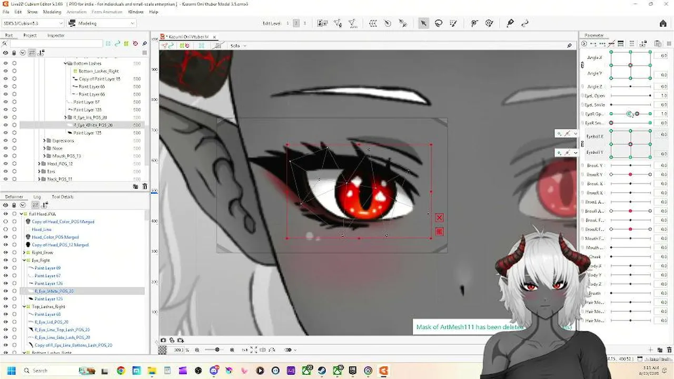The image size is (674, 379).
Task: Switch to the Project tab
Action: 30,35
